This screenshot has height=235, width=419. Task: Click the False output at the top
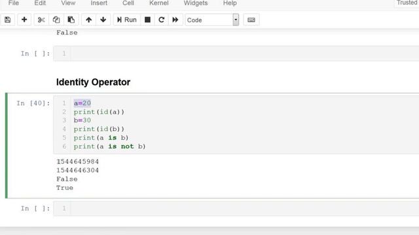[67, 33]
